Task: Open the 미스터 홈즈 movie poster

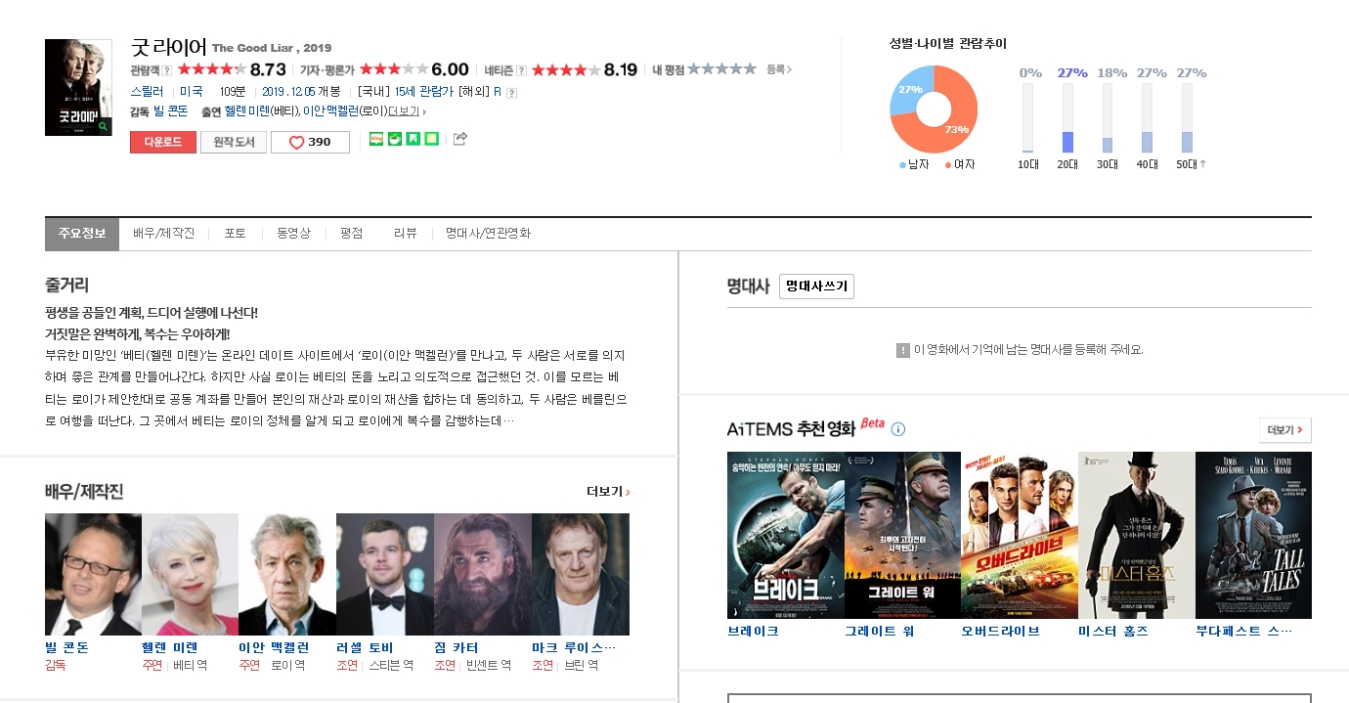Action: (1136, 535)
